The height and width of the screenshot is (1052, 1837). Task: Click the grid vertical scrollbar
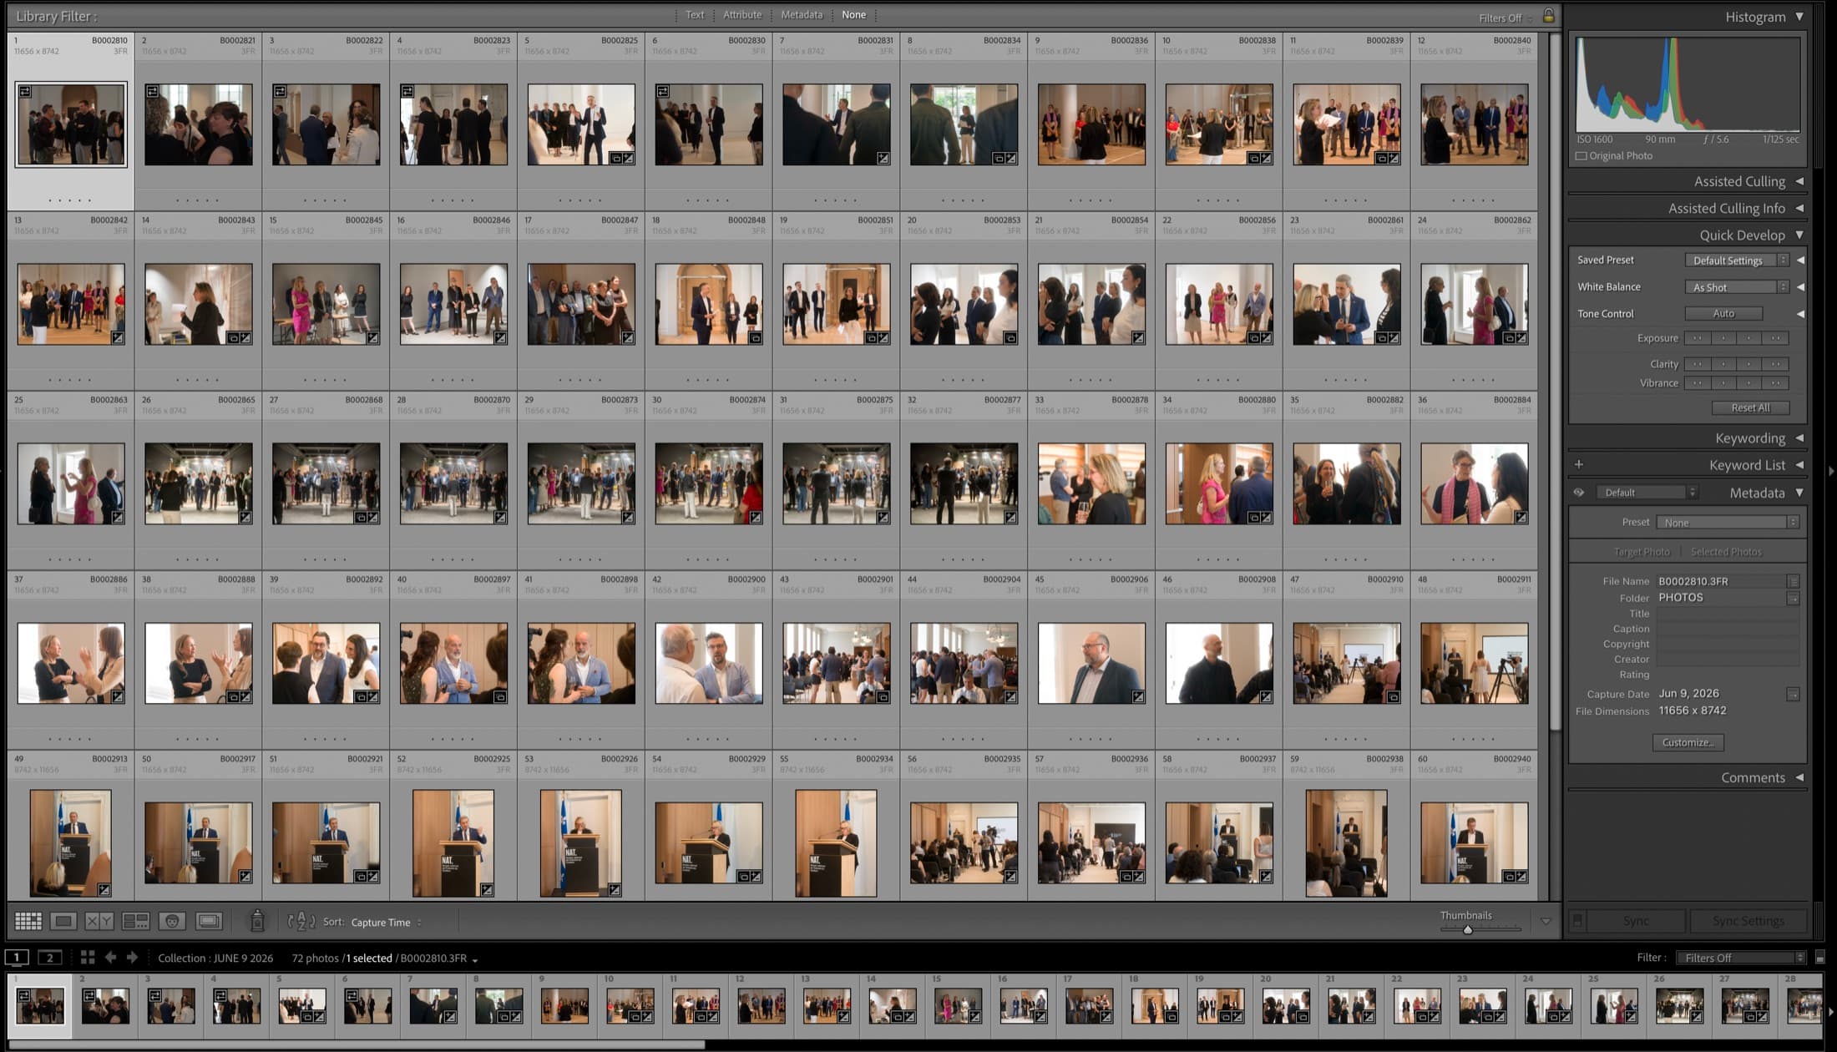[1555, 382]
